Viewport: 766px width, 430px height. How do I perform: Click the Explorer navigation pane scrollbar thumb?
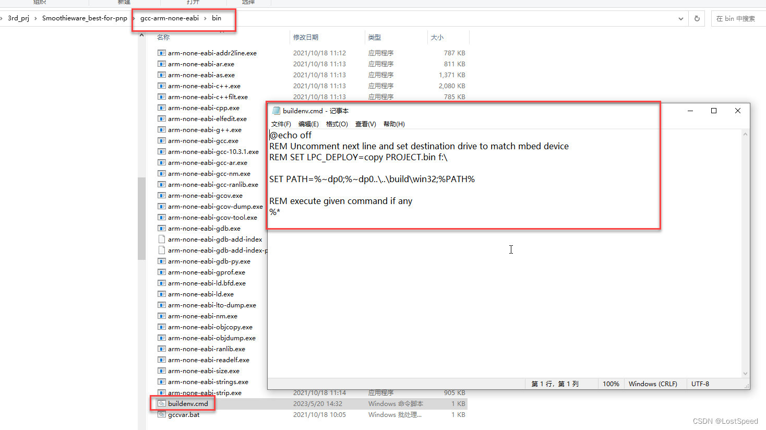point(141,218)
